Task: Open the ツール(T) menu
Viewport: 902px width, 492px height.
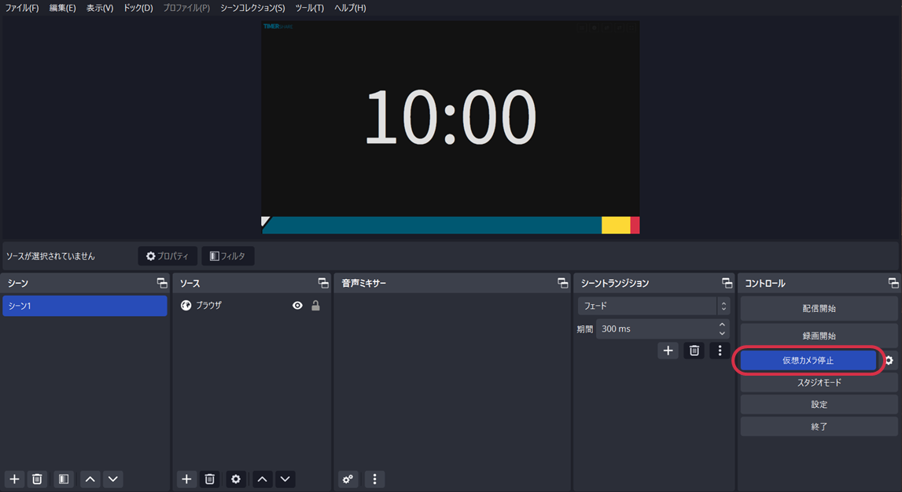Action: (309, 8)
